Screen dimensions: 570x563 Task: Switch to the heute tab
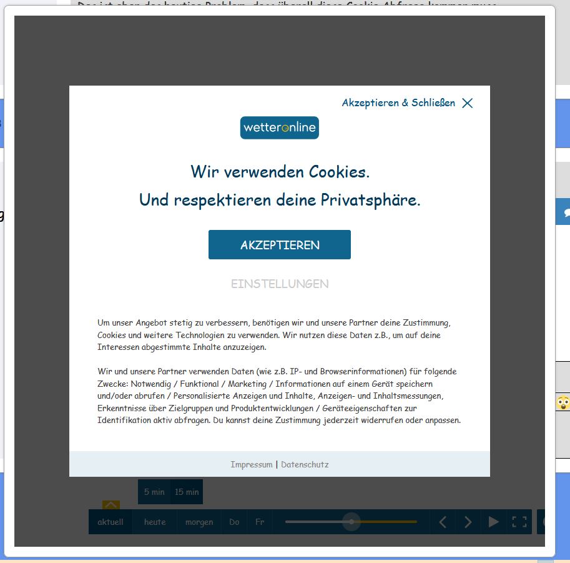pos(155,522)
